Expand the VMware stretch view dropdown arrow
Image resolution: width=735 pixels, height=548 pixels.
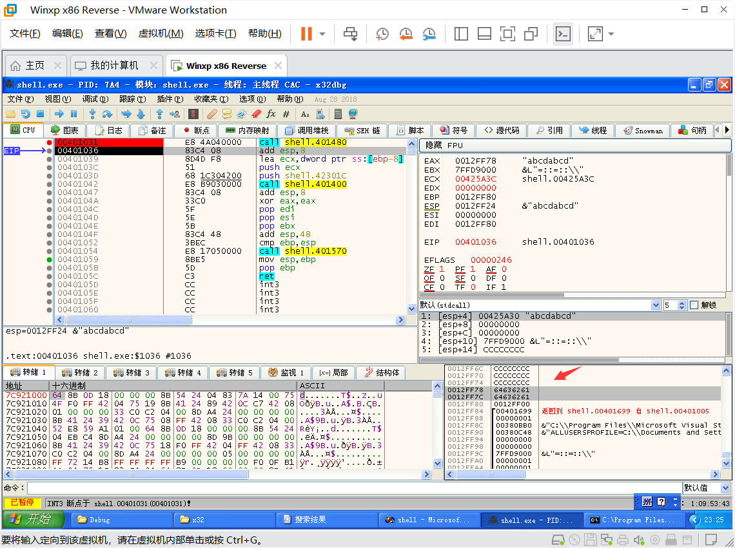611,33
